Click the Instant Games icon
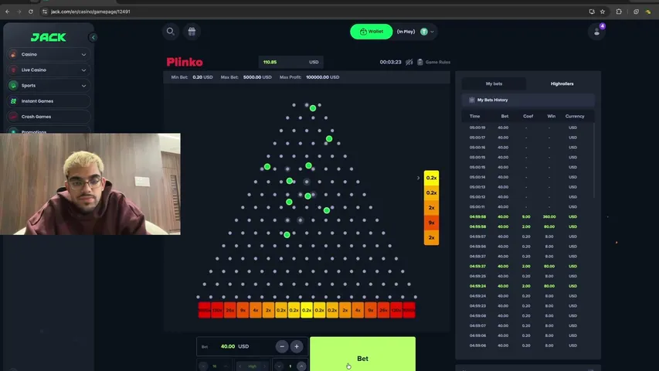 (x=13, y=101)
